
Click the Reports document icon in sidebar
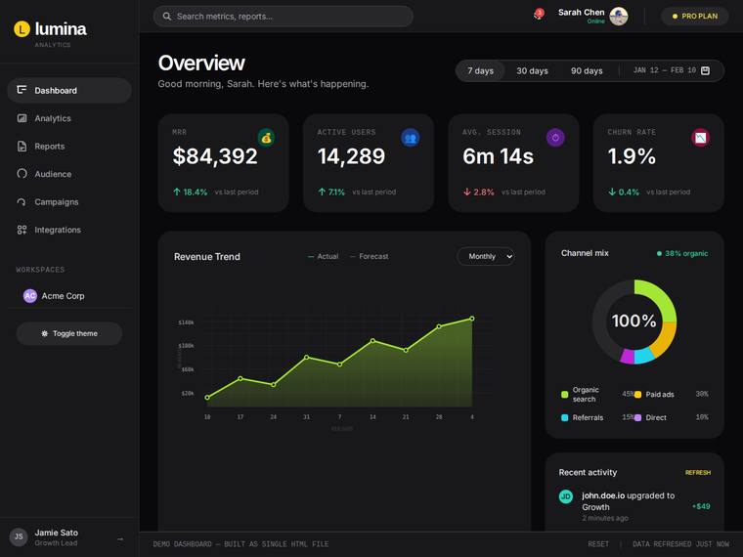pos(22,146)
